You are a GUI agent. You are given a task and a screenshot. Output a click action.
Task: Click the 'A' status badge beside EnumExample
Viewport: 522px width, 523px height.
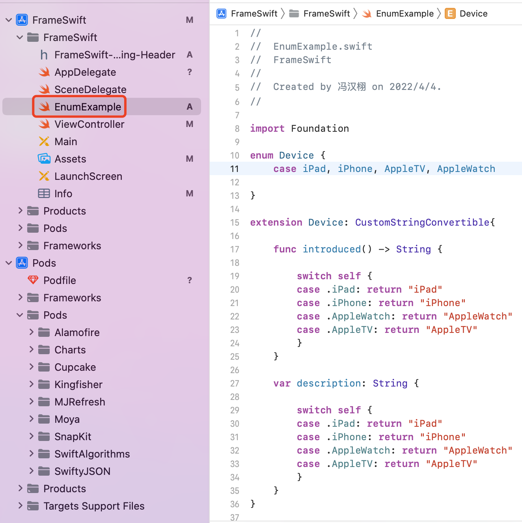pyautogui.click(x=190, y=107)
